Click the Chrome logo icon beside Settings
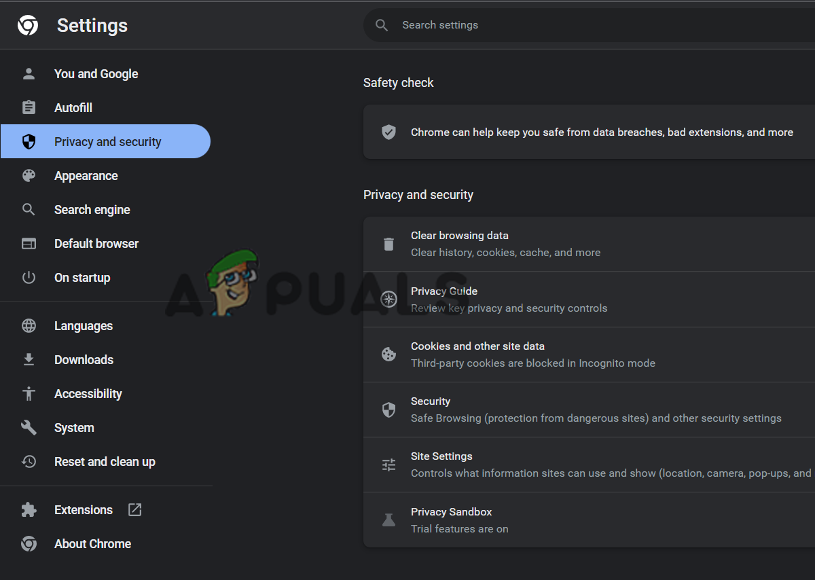Image resolution: width=815 pixels, height=580 pixels. click(x=28, y=26)
